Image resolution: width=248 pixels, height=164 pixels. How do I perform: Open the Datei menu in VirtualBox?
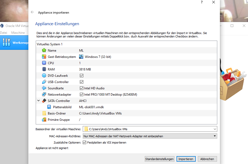click(3, 33)
